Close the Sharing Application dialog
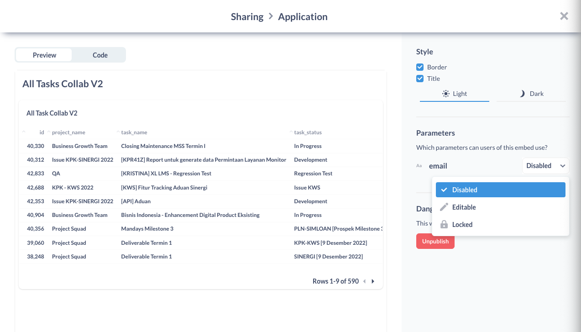 (564, 16)
